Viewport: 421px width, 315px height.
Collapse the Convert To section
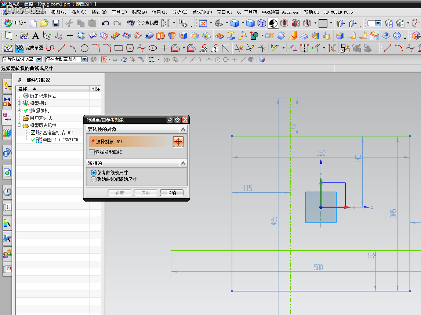click(183, 163)
